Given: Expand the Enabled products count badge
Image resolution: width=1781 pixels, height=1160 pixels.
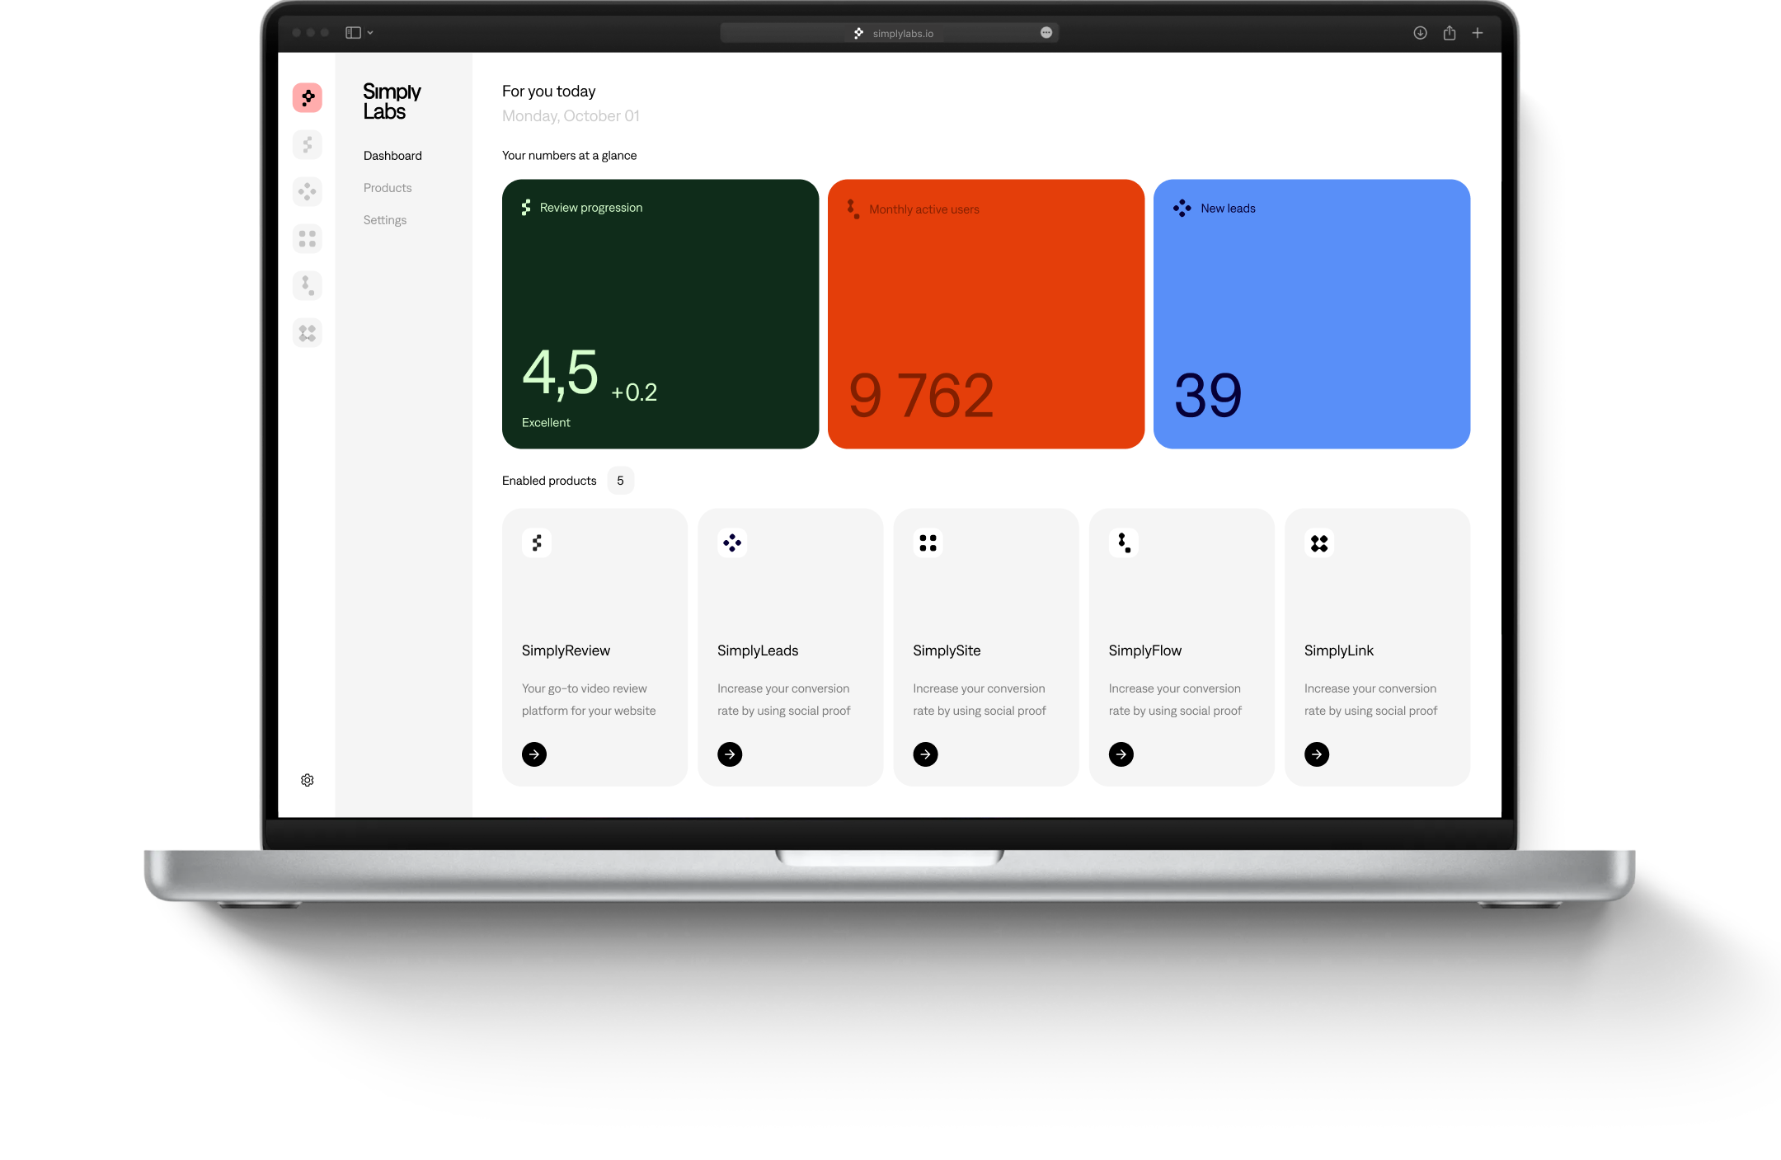Looking at the screenshot, I should pos(621,480).
